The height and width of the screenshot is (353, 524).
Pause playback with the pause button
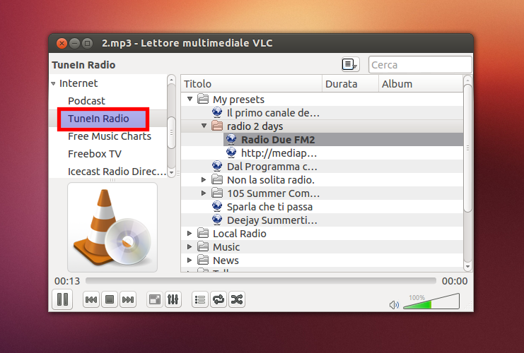point(62,299)
